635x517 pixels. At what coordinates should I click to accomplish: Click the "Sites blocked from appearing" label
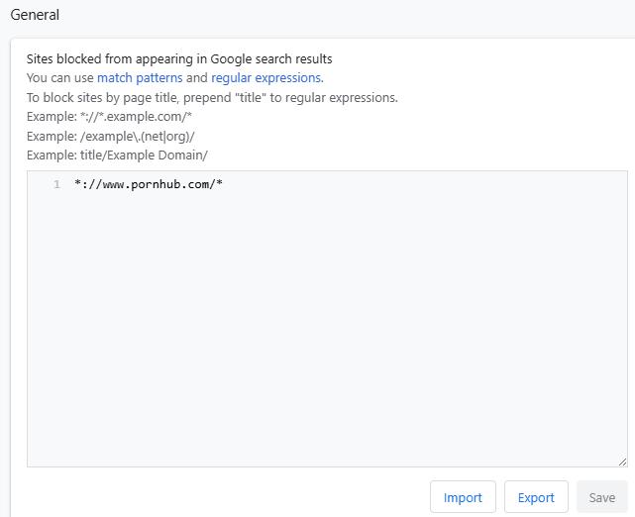(x=179, y=58)
